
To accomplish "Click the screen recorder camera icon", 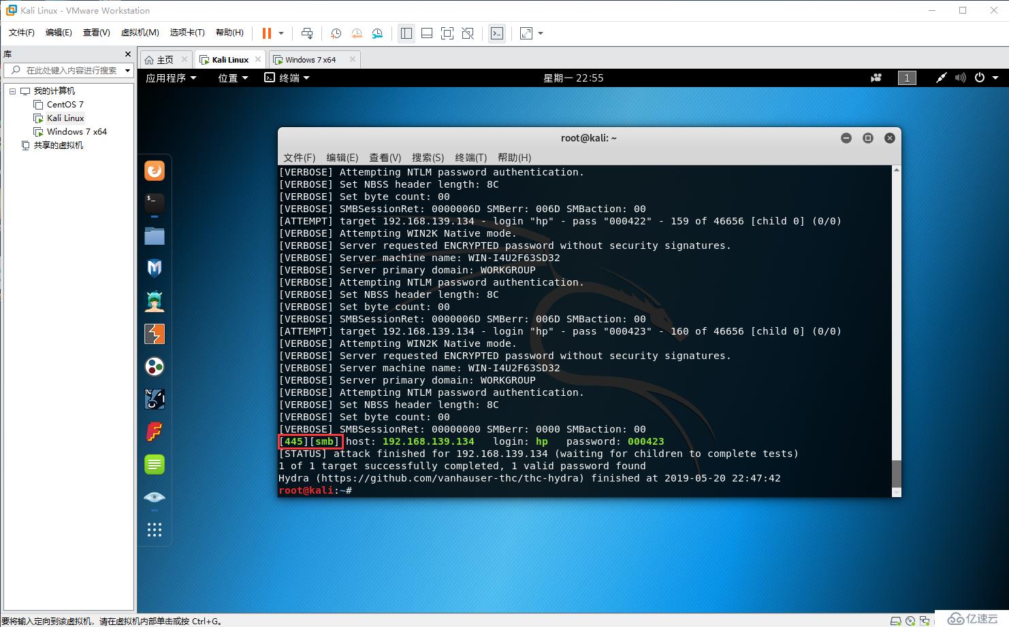I will click(x=876, y=78).
